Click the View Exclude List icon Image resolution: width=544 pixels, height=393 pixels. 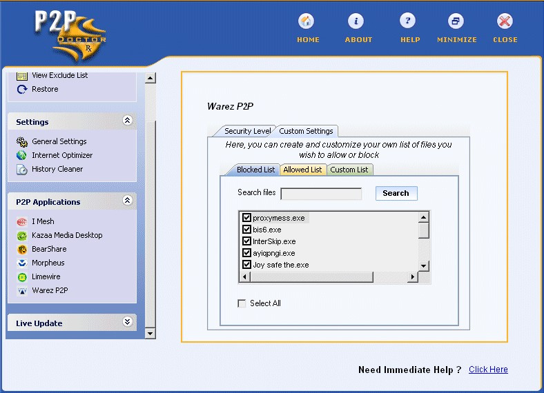(22, 76)
